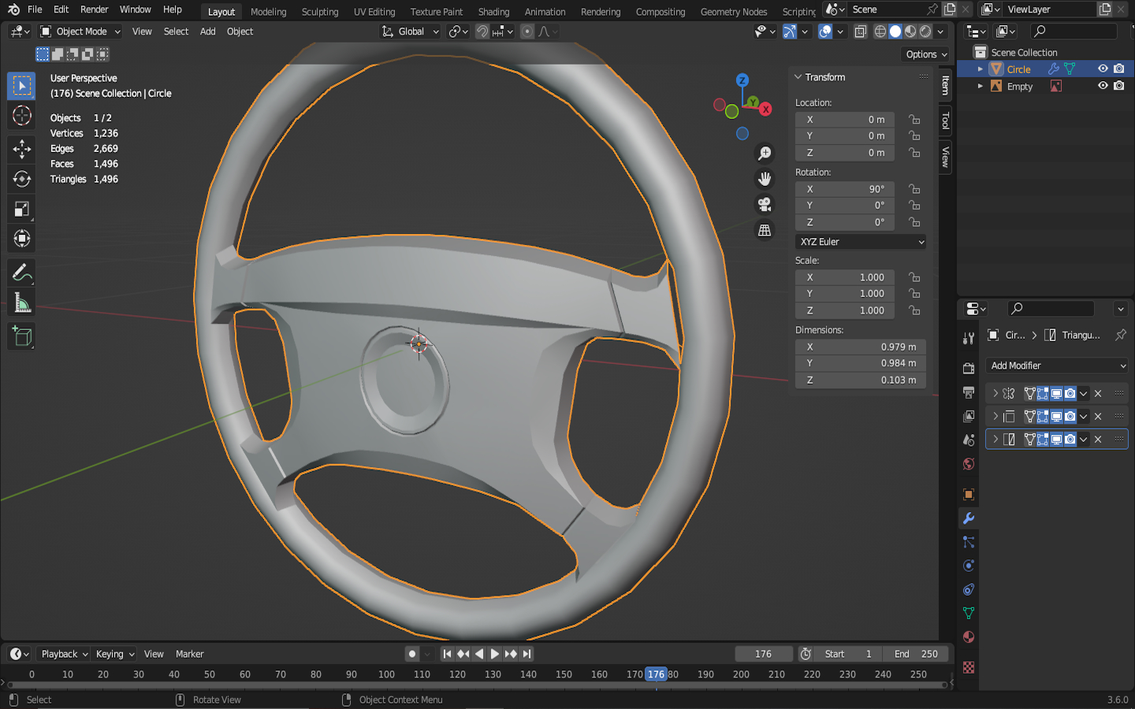Select the Move tool in toolbar

tap(21, 149)
